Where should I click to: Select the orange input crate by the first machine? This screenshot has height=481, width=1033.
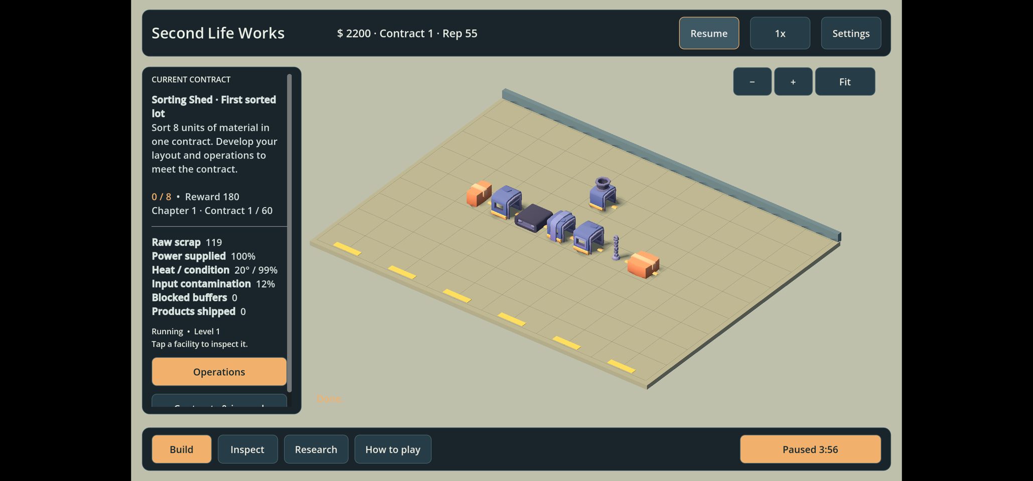(x=478, y=193)
